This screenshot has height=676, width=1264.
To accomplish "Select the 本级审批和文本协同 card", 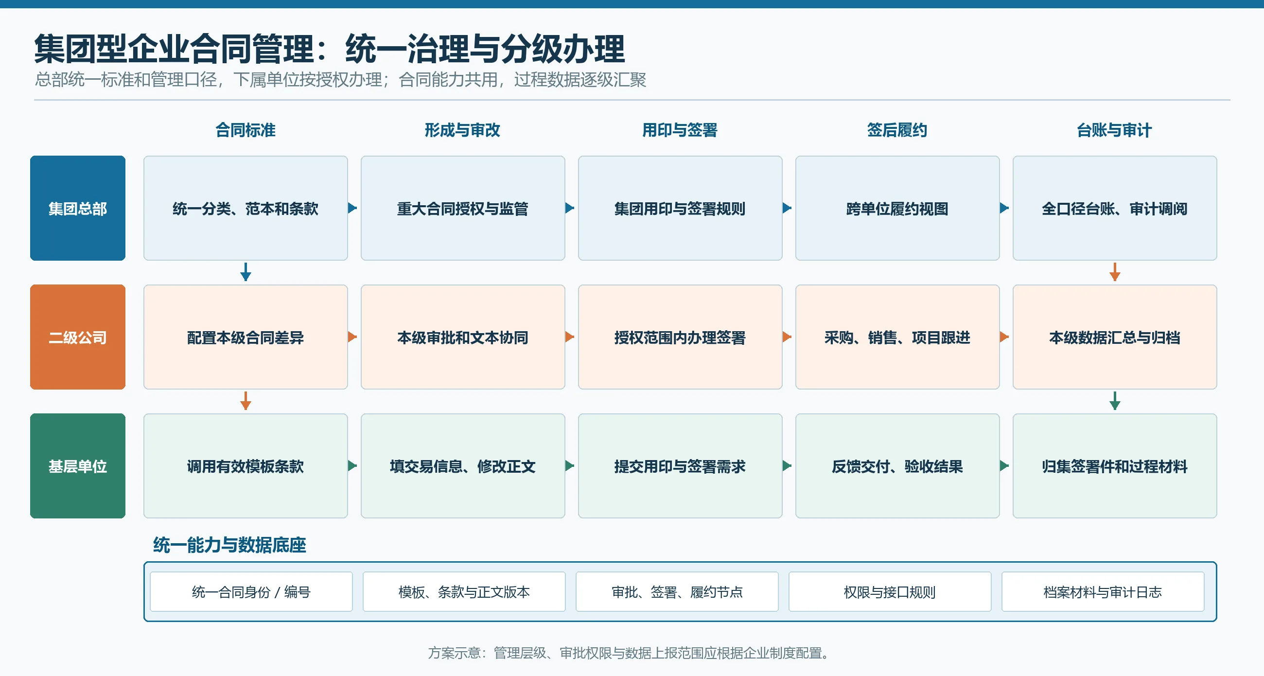I will pos(463,337).
